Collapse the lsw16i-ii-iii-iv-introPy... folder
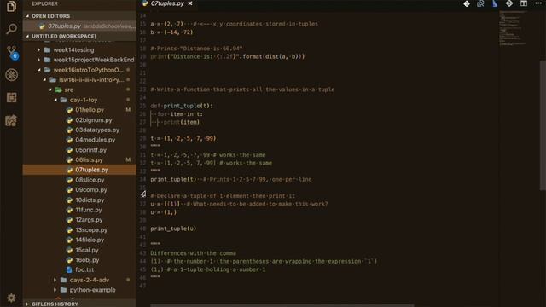This screenshot has width=546, height=307. pos(79,80)
